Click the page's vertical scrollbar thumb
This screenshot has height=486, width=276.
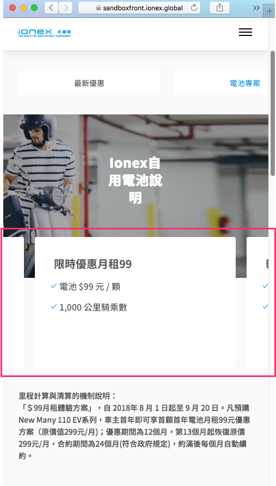273,113
